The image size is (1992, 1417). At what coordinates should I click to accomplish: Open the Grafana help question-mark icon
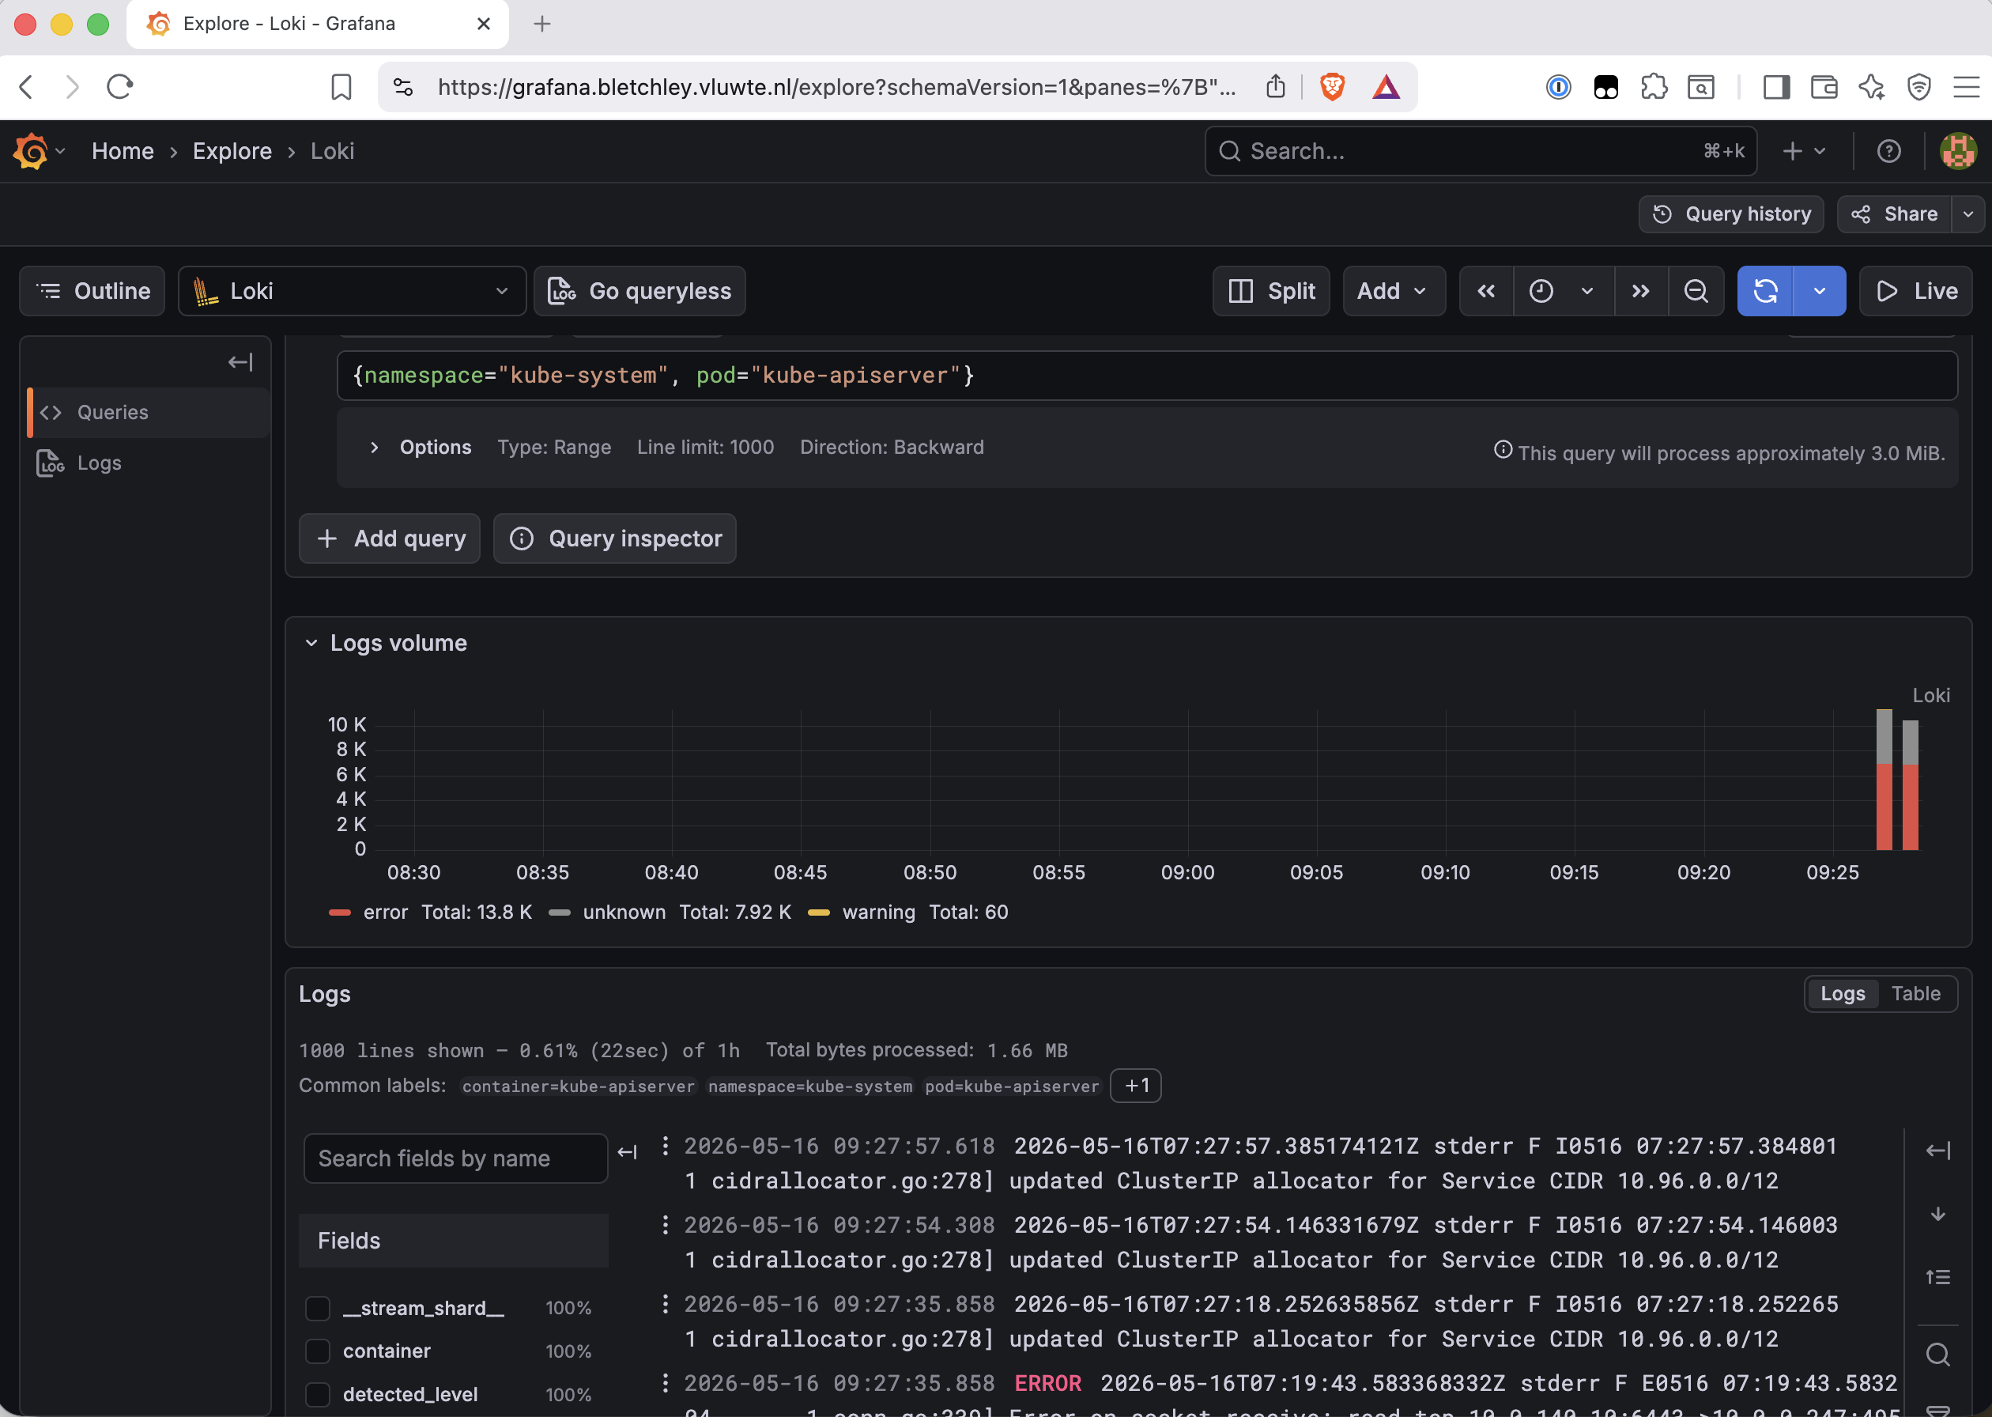point(1889,151)
